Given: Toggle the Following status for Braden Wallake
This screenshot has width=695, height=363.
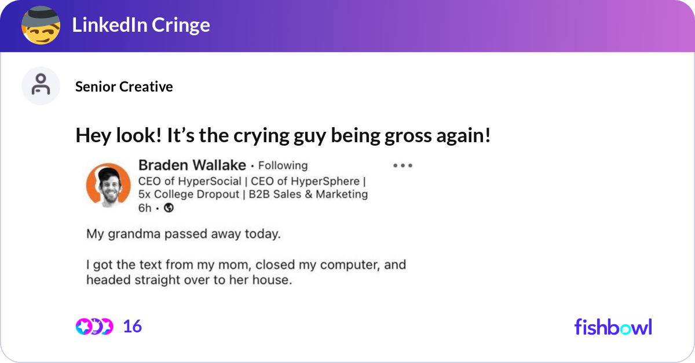Looking at the screenshot, I should click(282, 165).
